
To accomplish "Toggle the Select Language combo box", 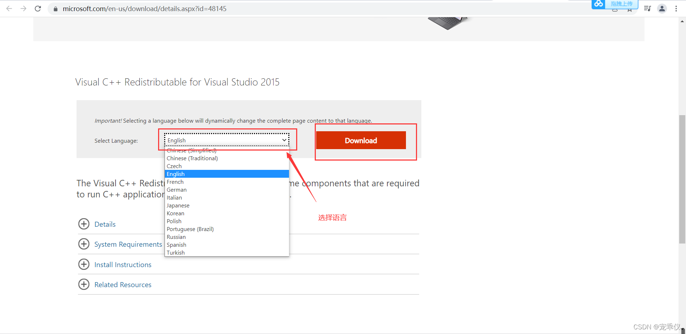I will [x=227, y=140].
